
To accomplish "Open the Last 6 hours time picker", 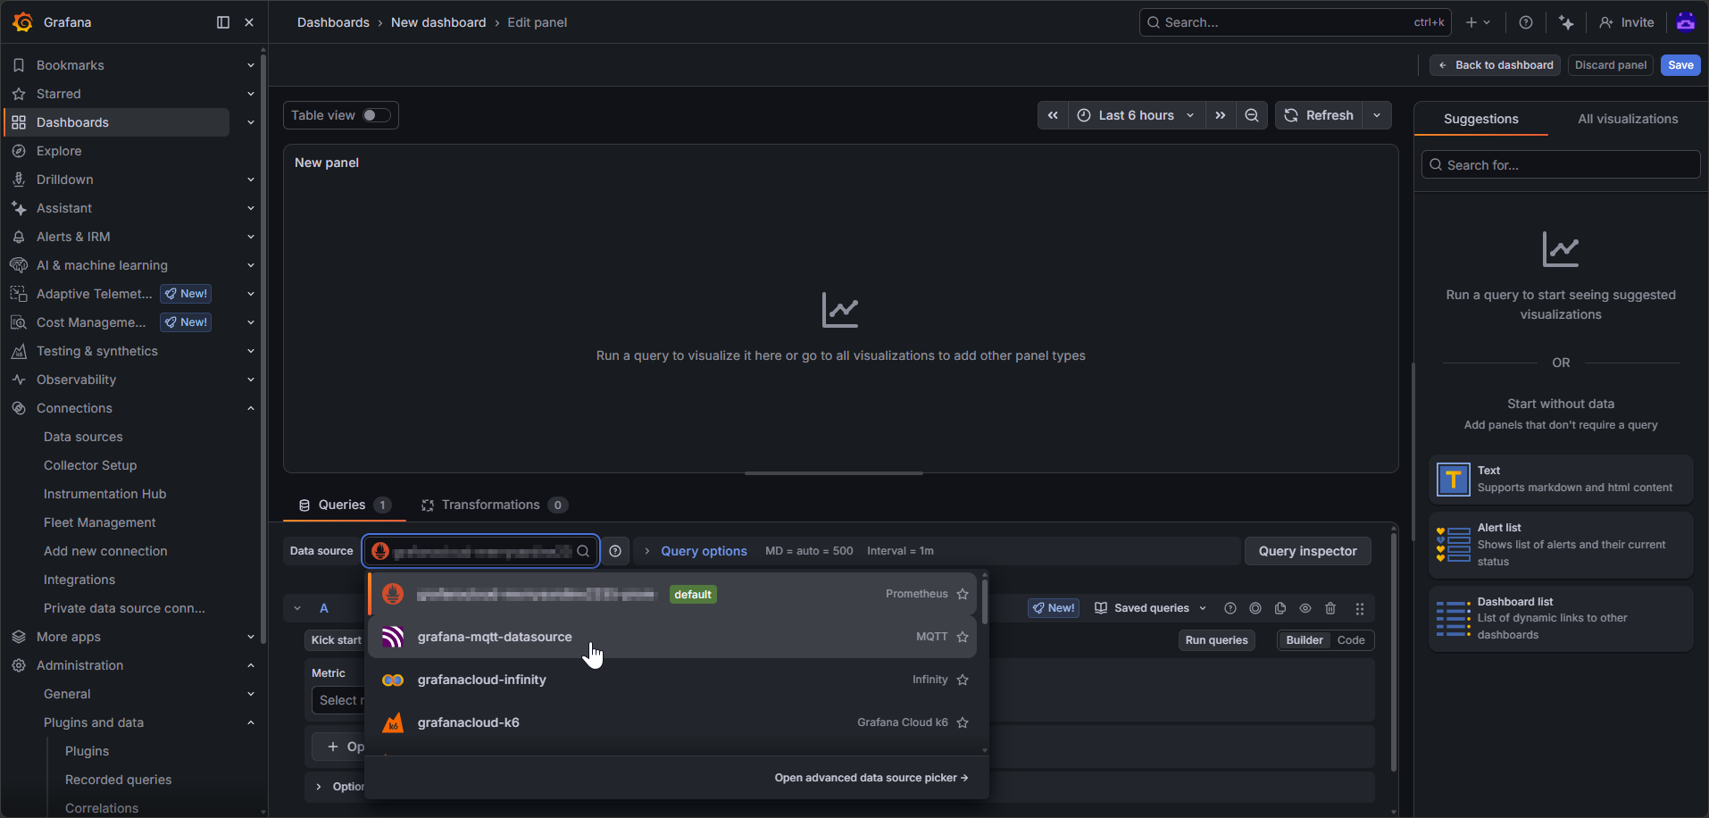I will [x=1136, y=115].
